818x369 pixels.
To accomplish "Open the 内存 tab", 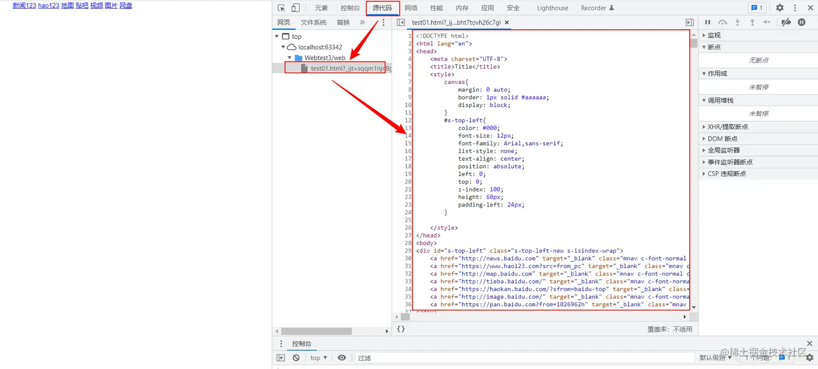I will (x=462, y=8).
